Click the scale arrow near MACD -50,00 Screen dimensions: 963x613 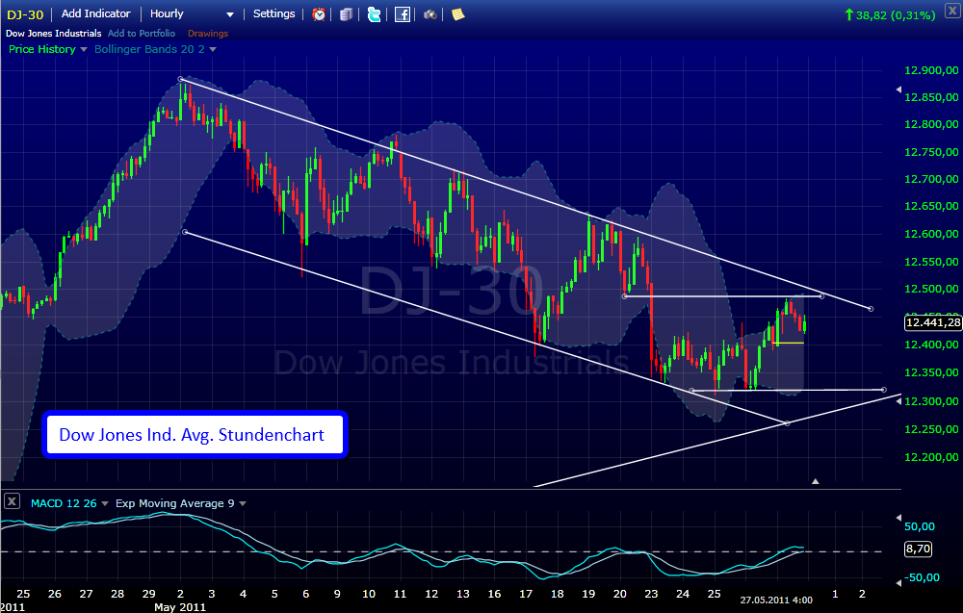pyautogui.click(x=899, y=582)
